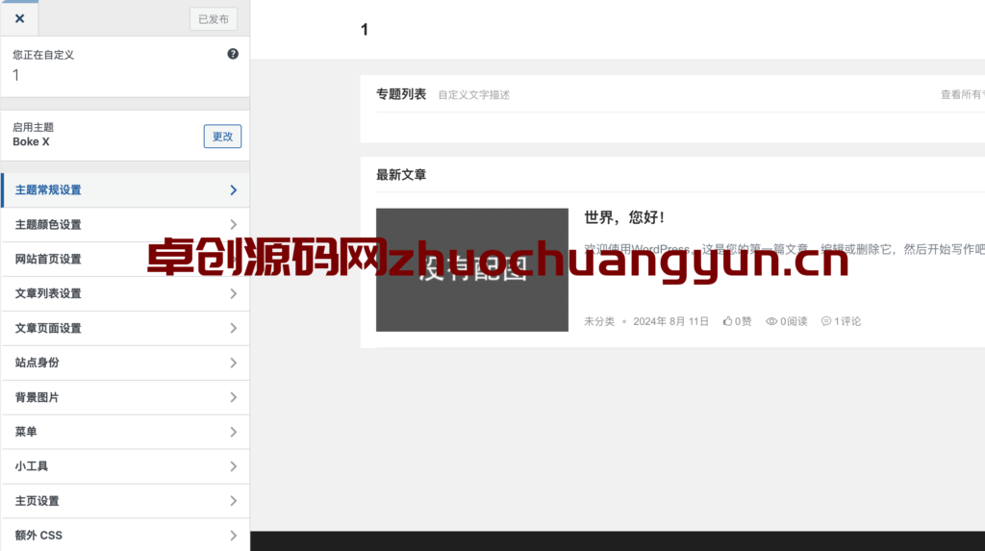Viewport: 985px width, 551px height.
Task: Open 主题常规设置 panel
Action: click(126, 189)
